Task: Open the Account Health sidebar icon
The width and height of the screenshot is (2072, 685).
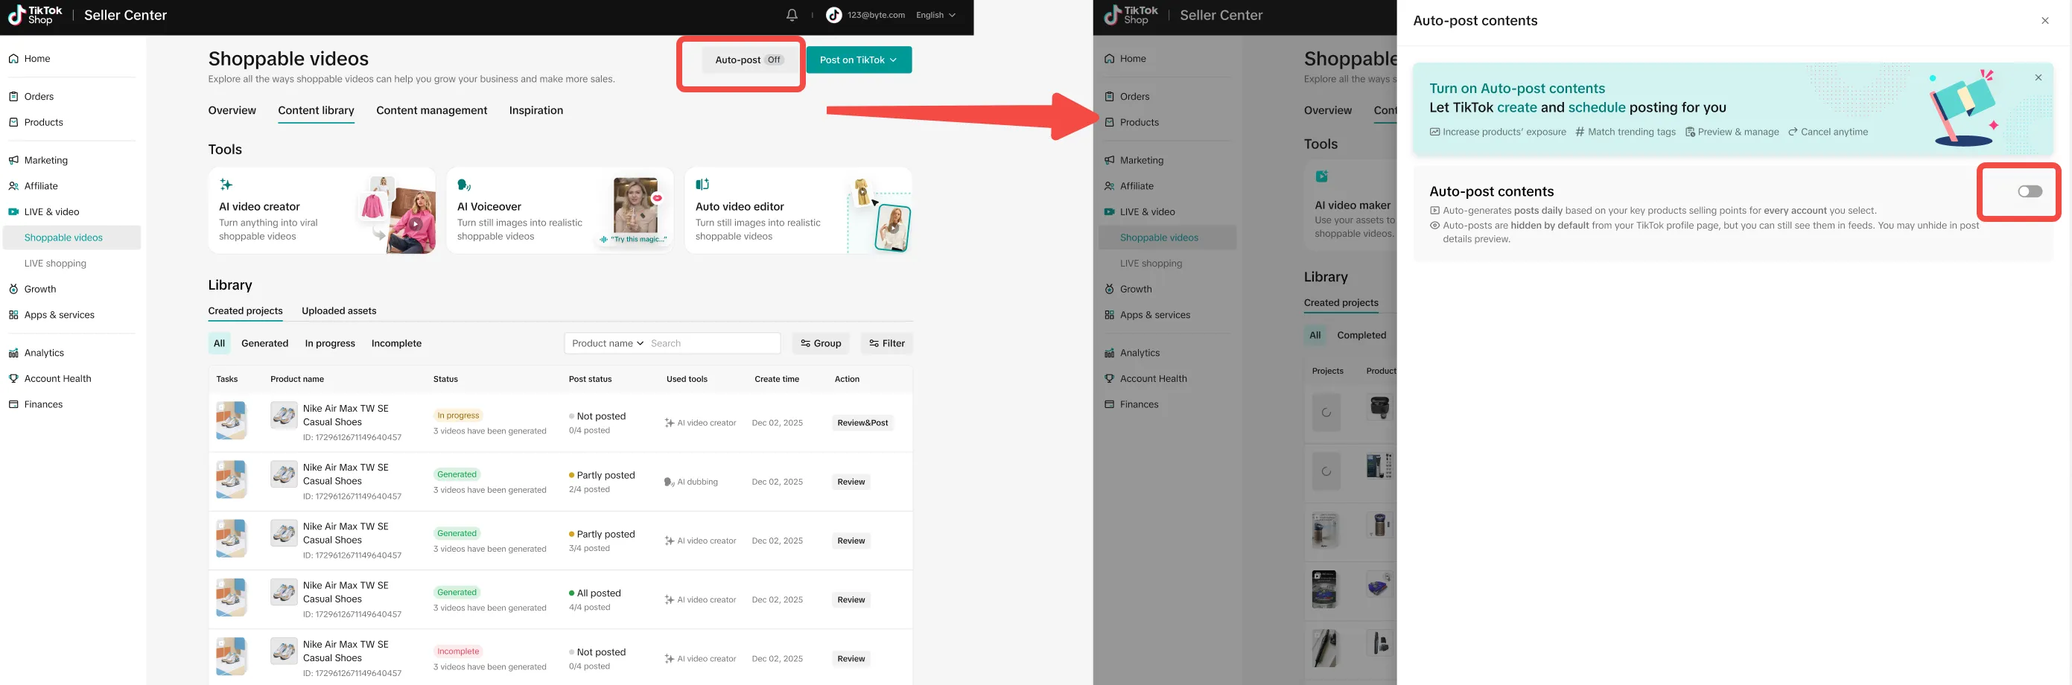Action: click(x=13, y=378)
